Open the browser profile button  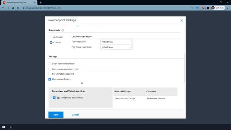(218, 8)
